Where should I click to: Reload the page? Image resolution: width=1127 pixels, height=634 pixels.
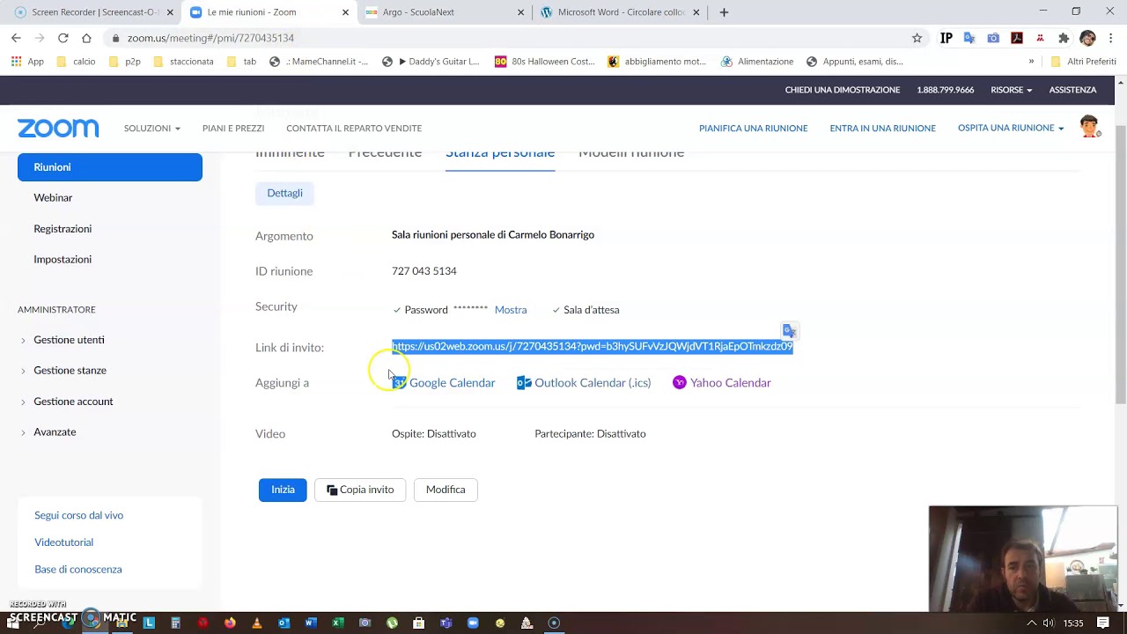coord(63,38)
